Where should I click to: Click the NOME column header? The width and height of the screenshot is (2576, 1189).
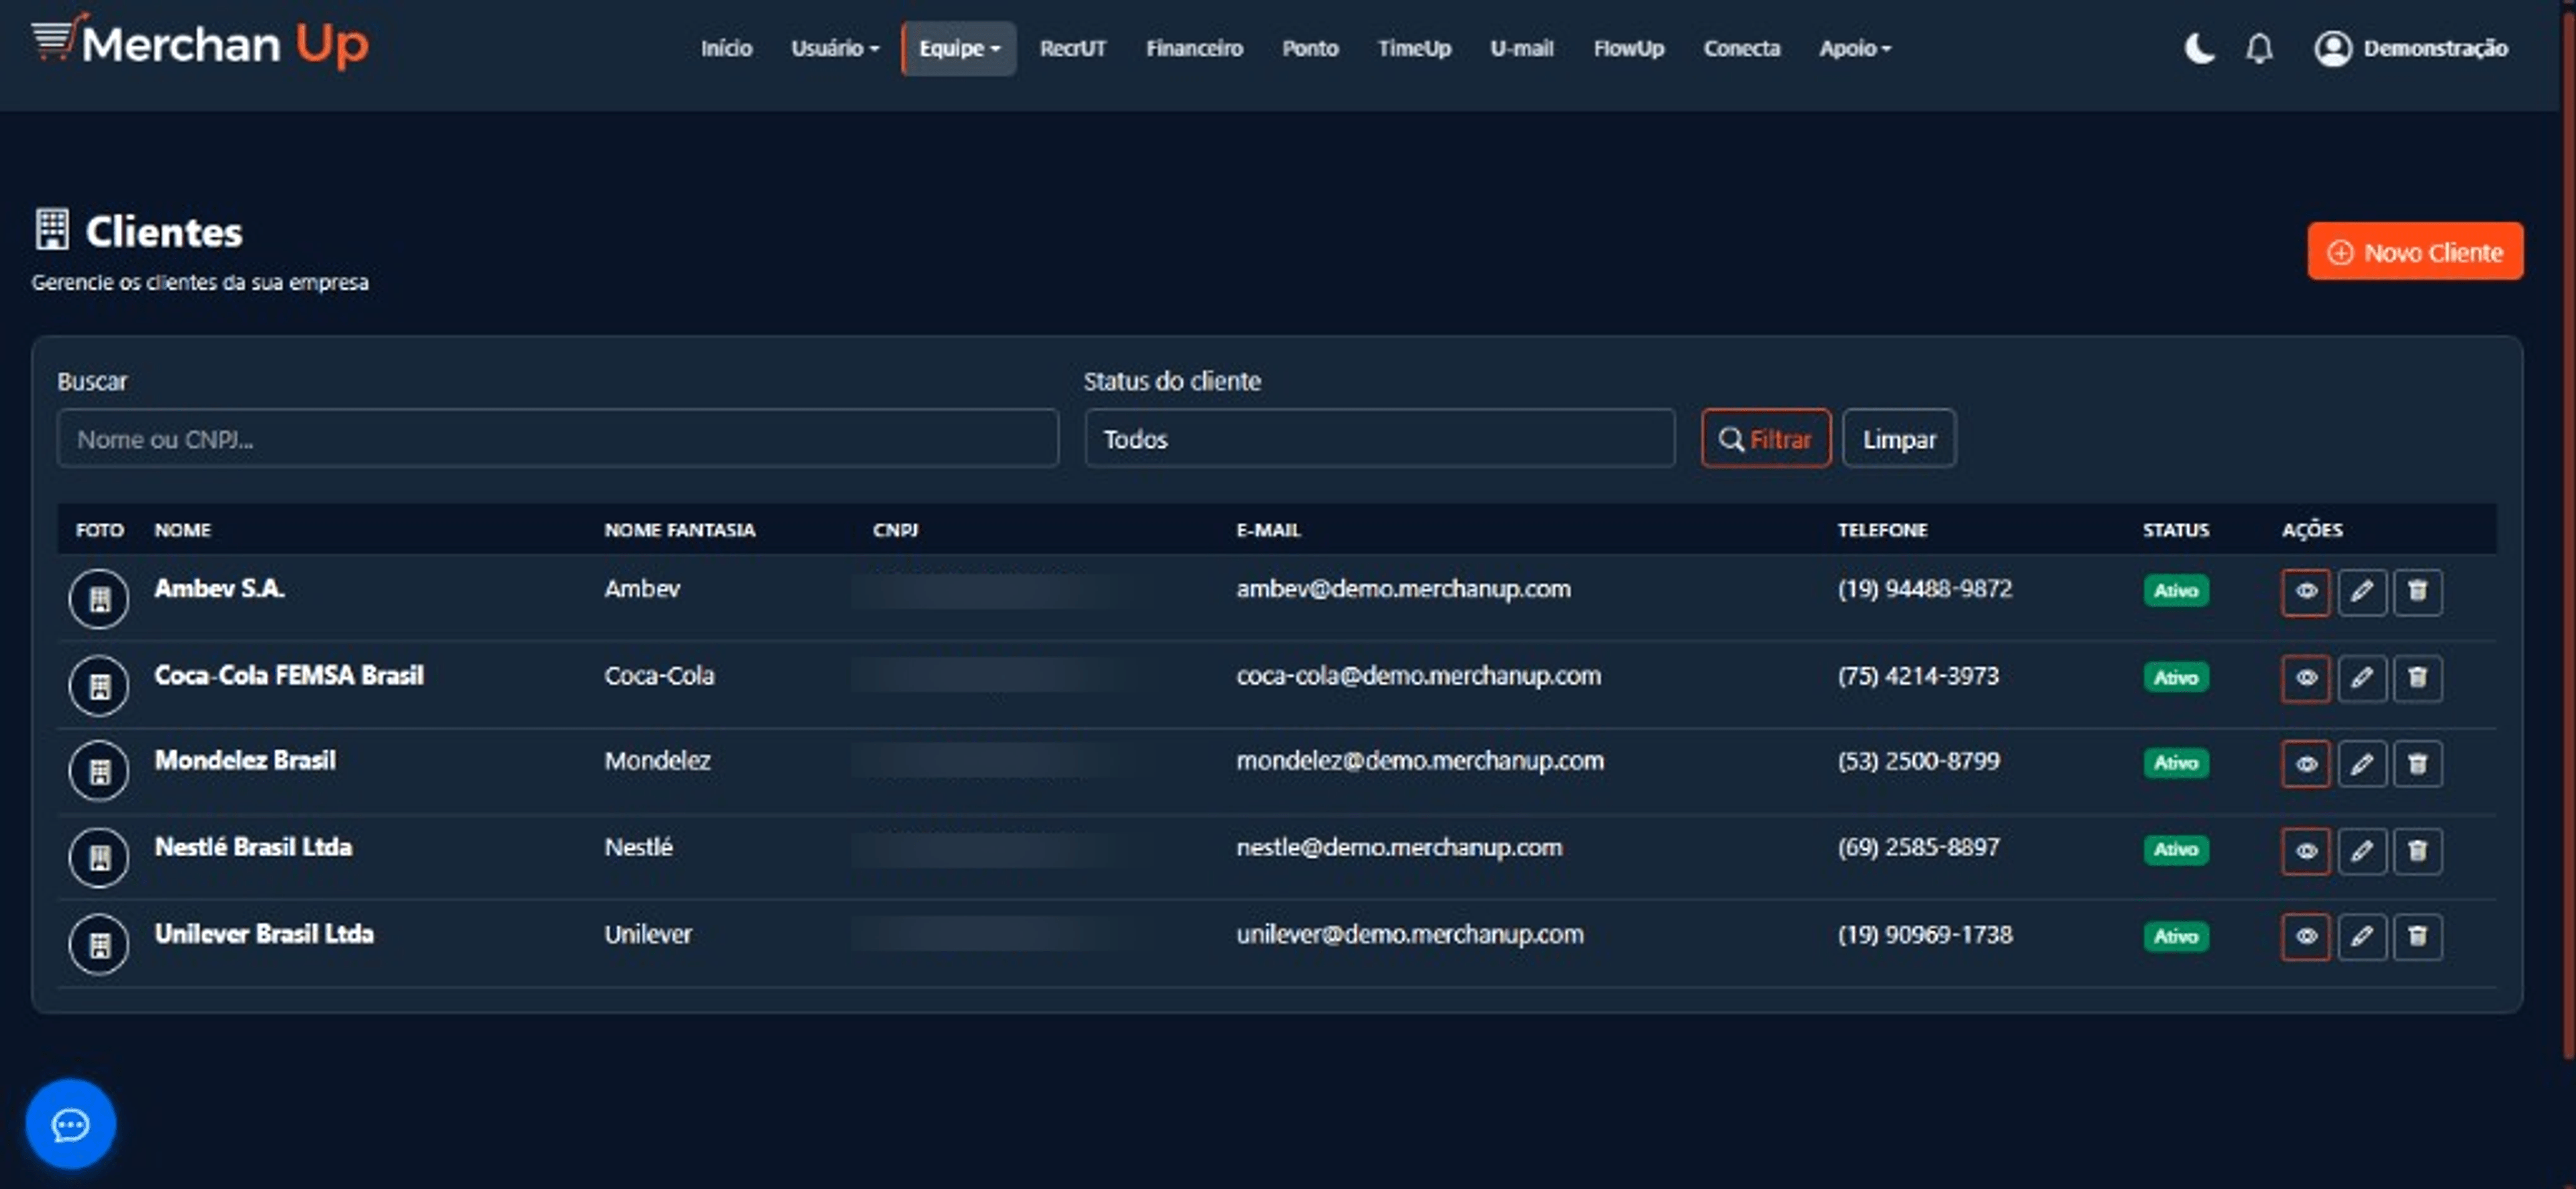182,529
